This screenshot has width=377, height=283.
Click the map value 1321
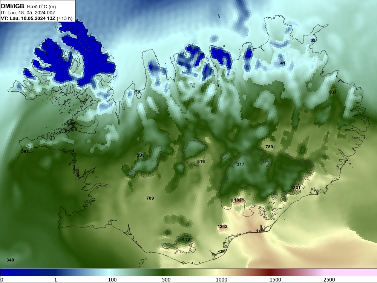(x=239, y=200)
